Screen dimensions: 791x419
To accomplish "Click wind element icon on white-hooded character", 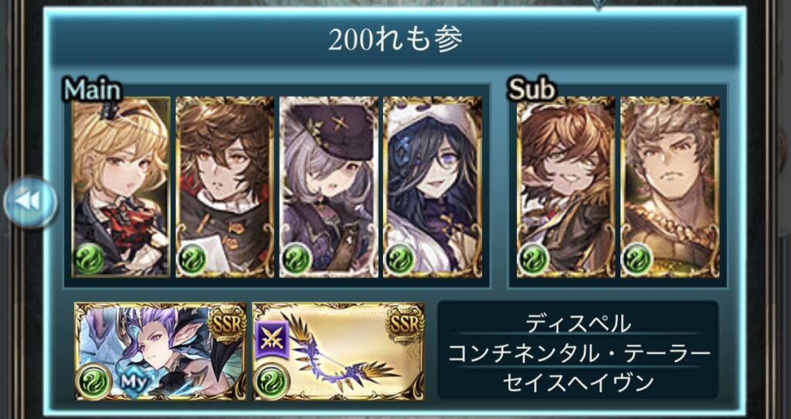I will pyautogui.click(x=400, y=259).
